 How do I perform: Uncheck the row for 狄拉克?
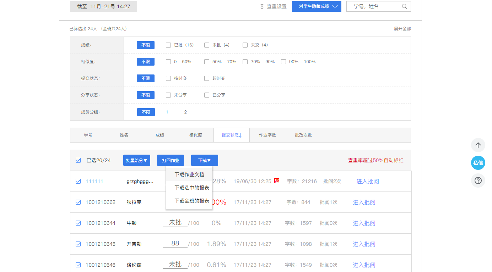78,202
